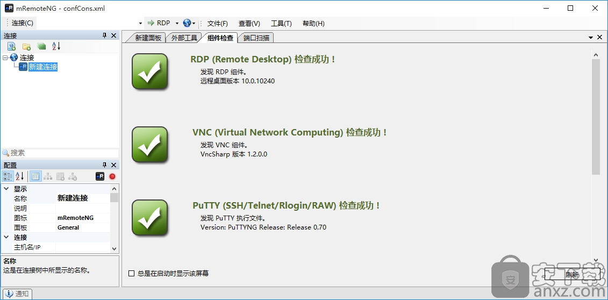
Task: Switch to the 新建面板 tab
Action: click(x=148, y=38)
